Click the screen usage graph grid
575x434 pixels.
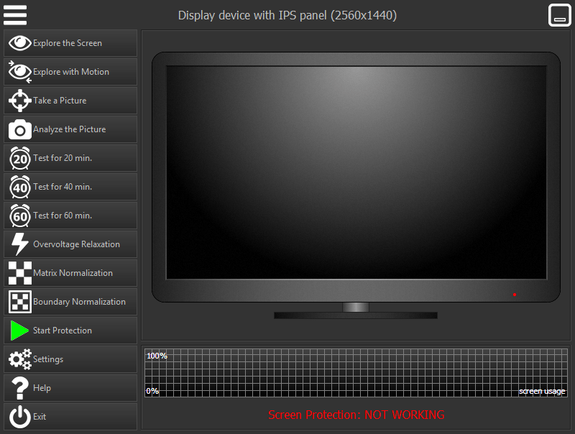[356, 373]
